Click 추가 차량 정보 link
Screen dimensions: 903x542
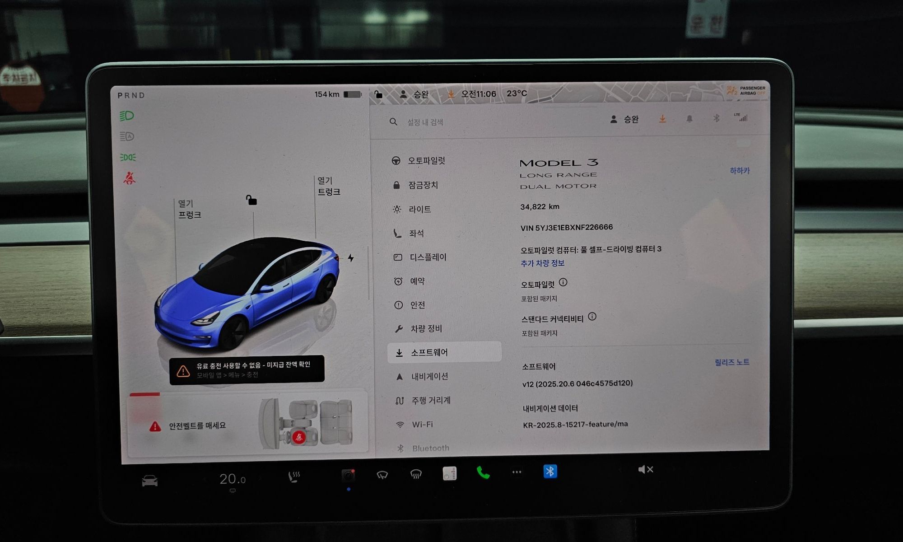coord(542,263)
